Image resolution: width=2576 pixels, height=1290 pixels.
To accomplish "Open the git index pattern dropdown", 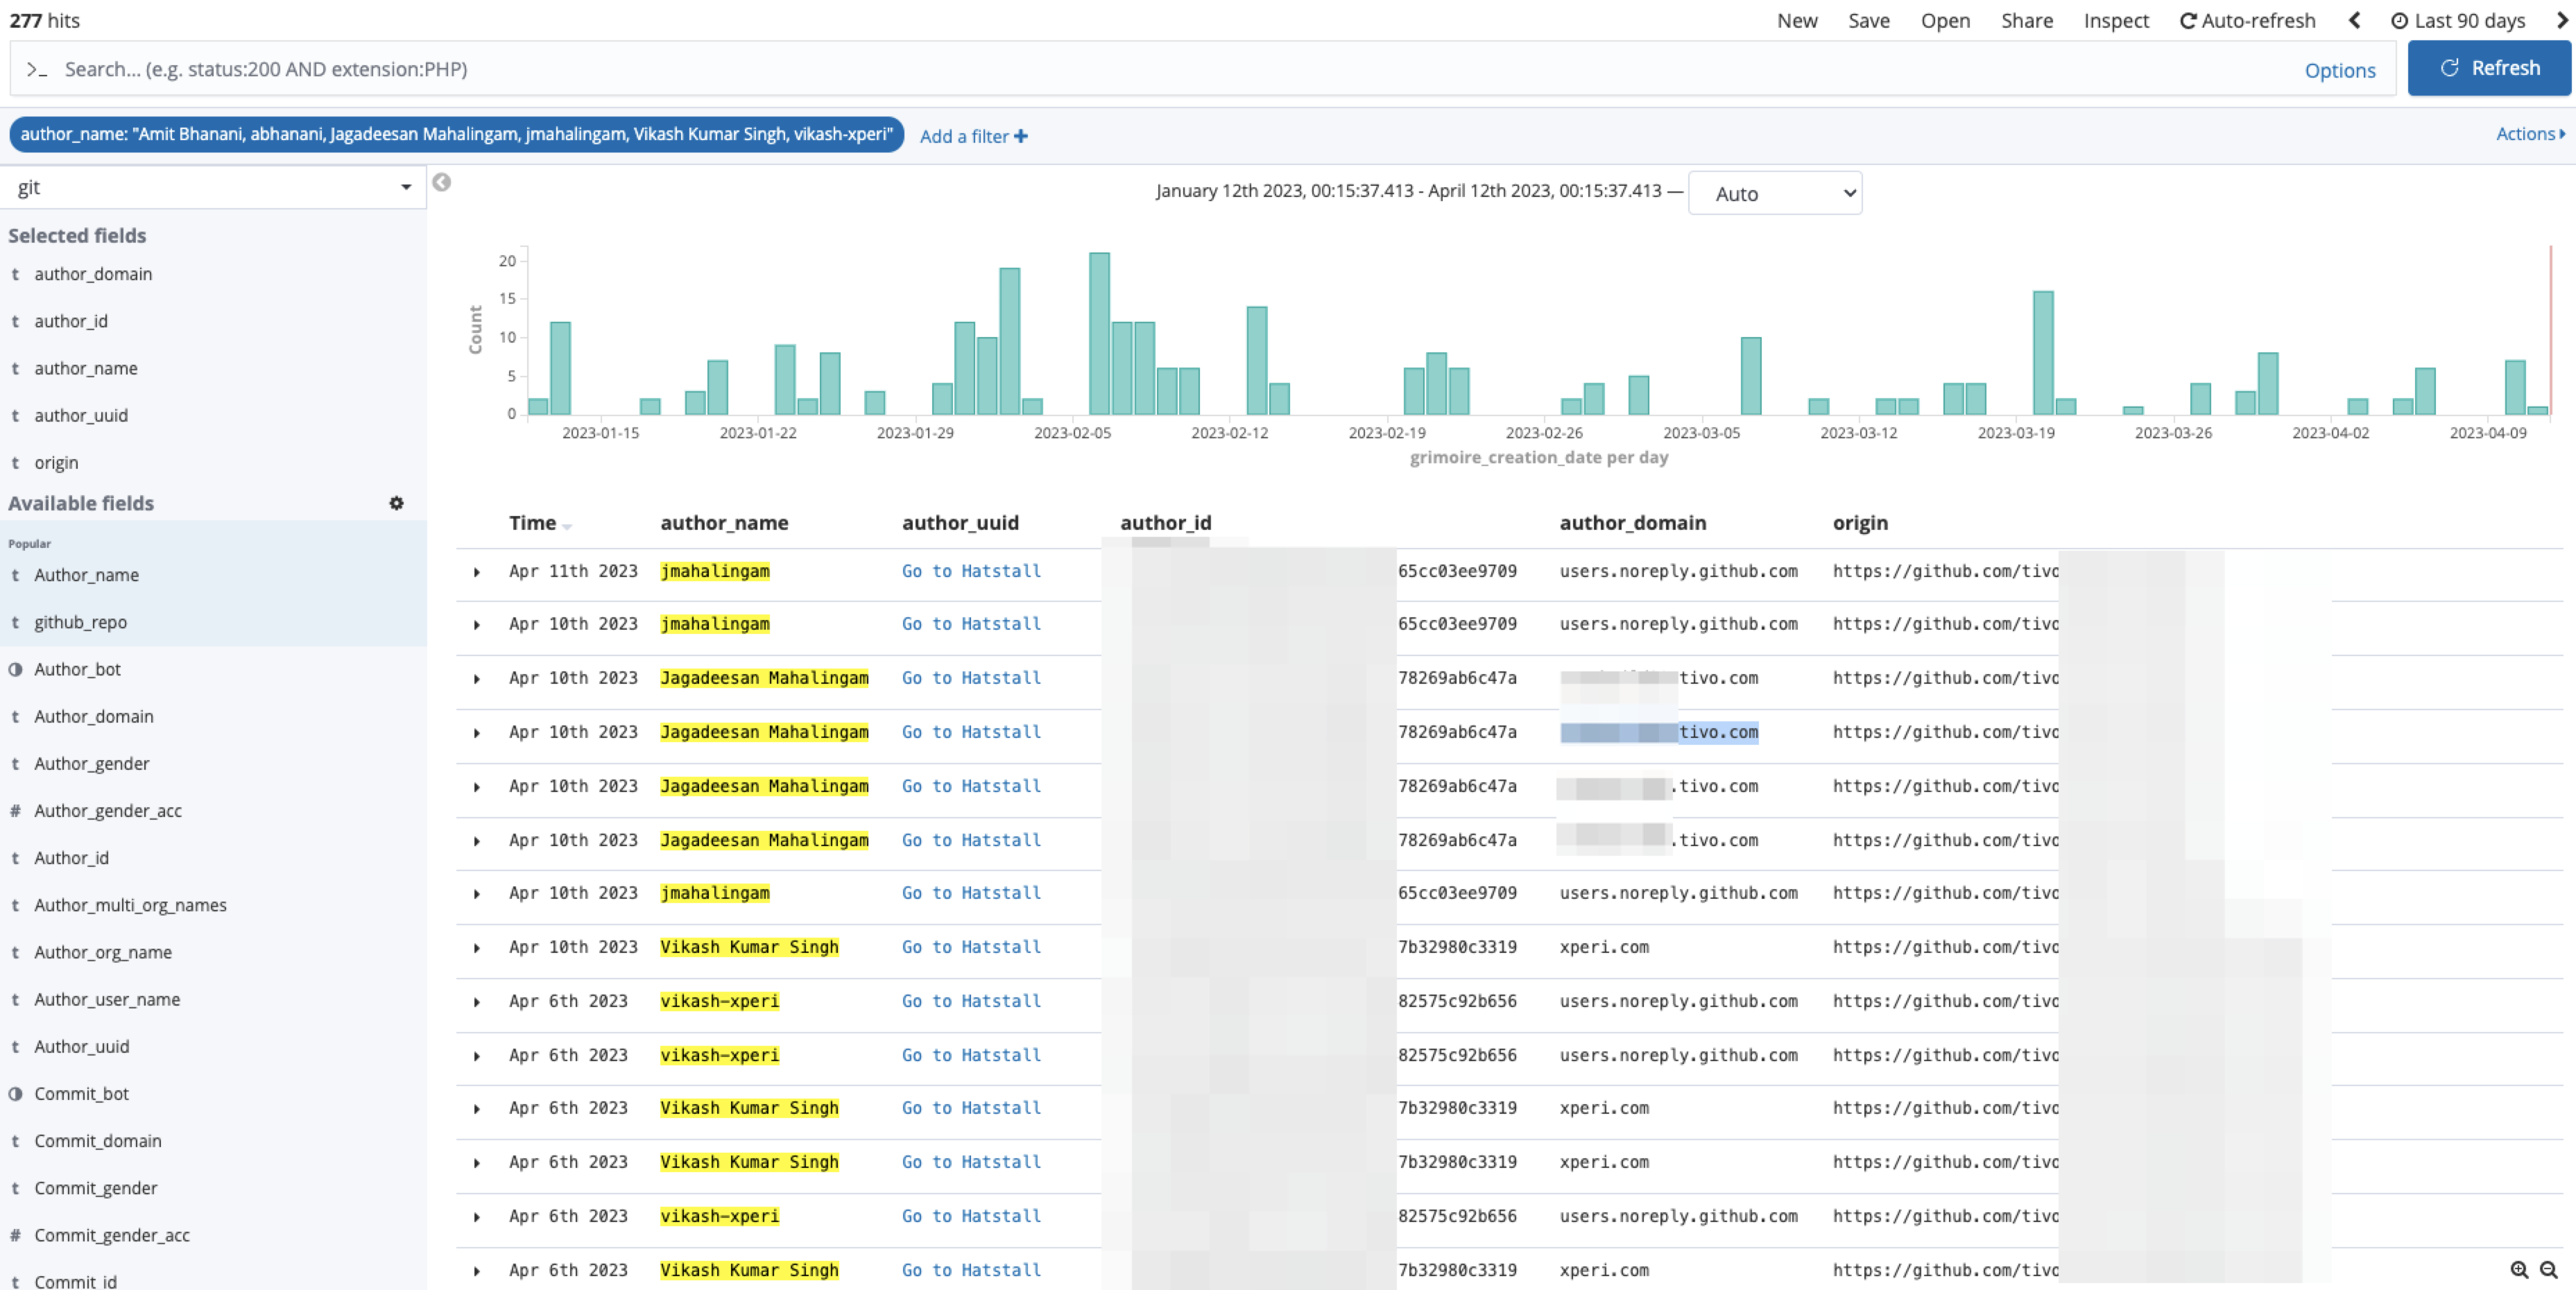I will pyautogui.click(x=213, y=187).
